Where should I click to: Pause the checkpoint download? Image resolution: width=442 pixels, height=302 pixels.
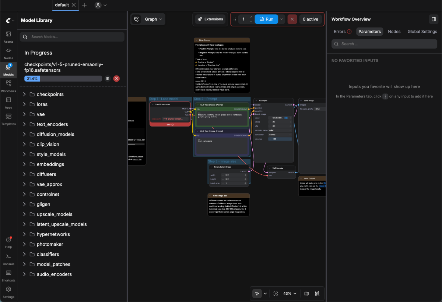[x=108, y=78]
